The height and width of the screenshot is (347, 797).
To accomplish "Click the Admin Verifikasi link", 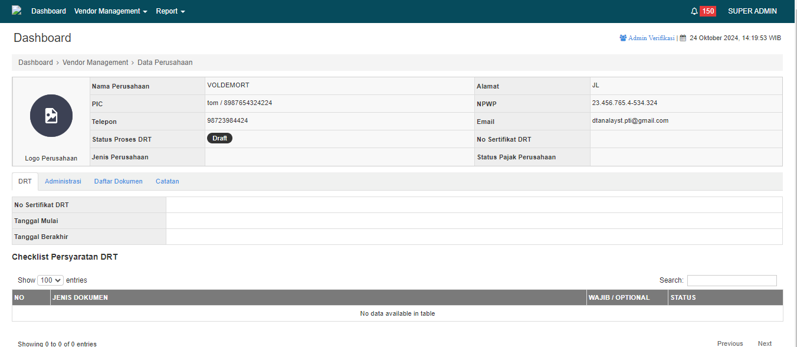I will pyautogui.click(x=651, y=38).
